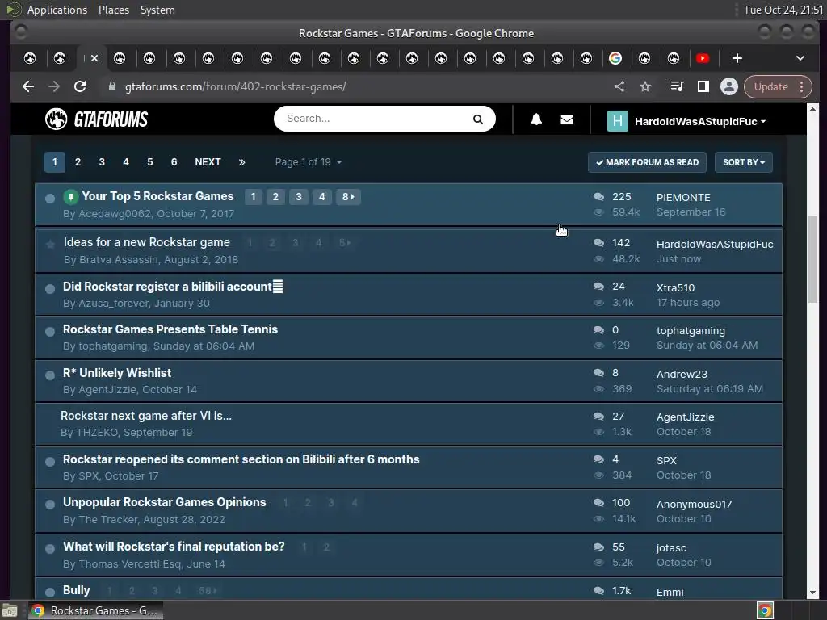Click the pinned icon on Top 5 topic

71,197
